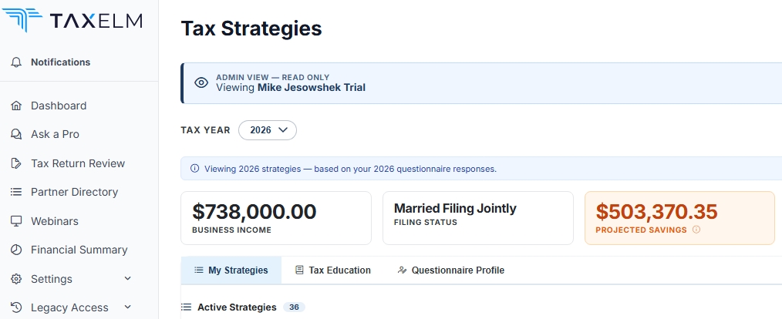Click the TAX YEAR label

point(205,130)
